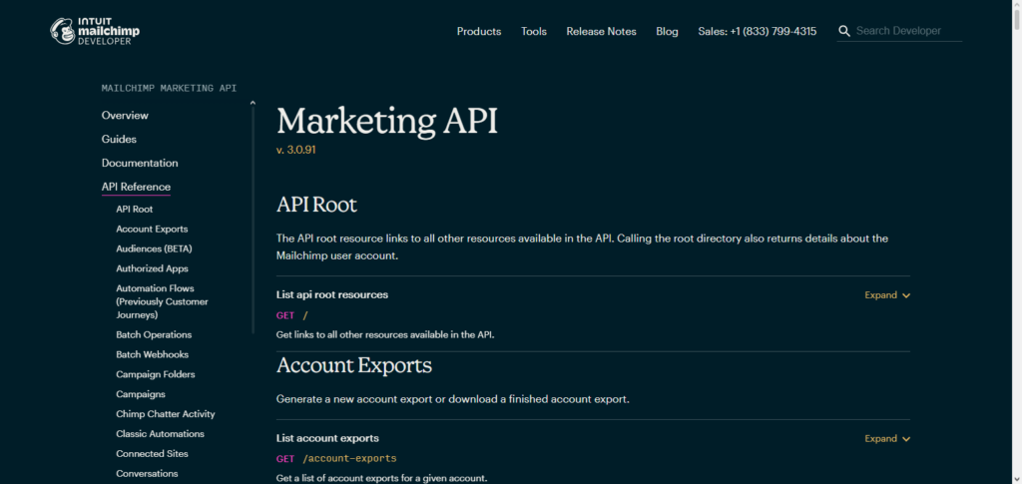Open Audiences (BETA) reference
Screen dimensions: 1022x484
pyautogui.click(x=154, y=248)
